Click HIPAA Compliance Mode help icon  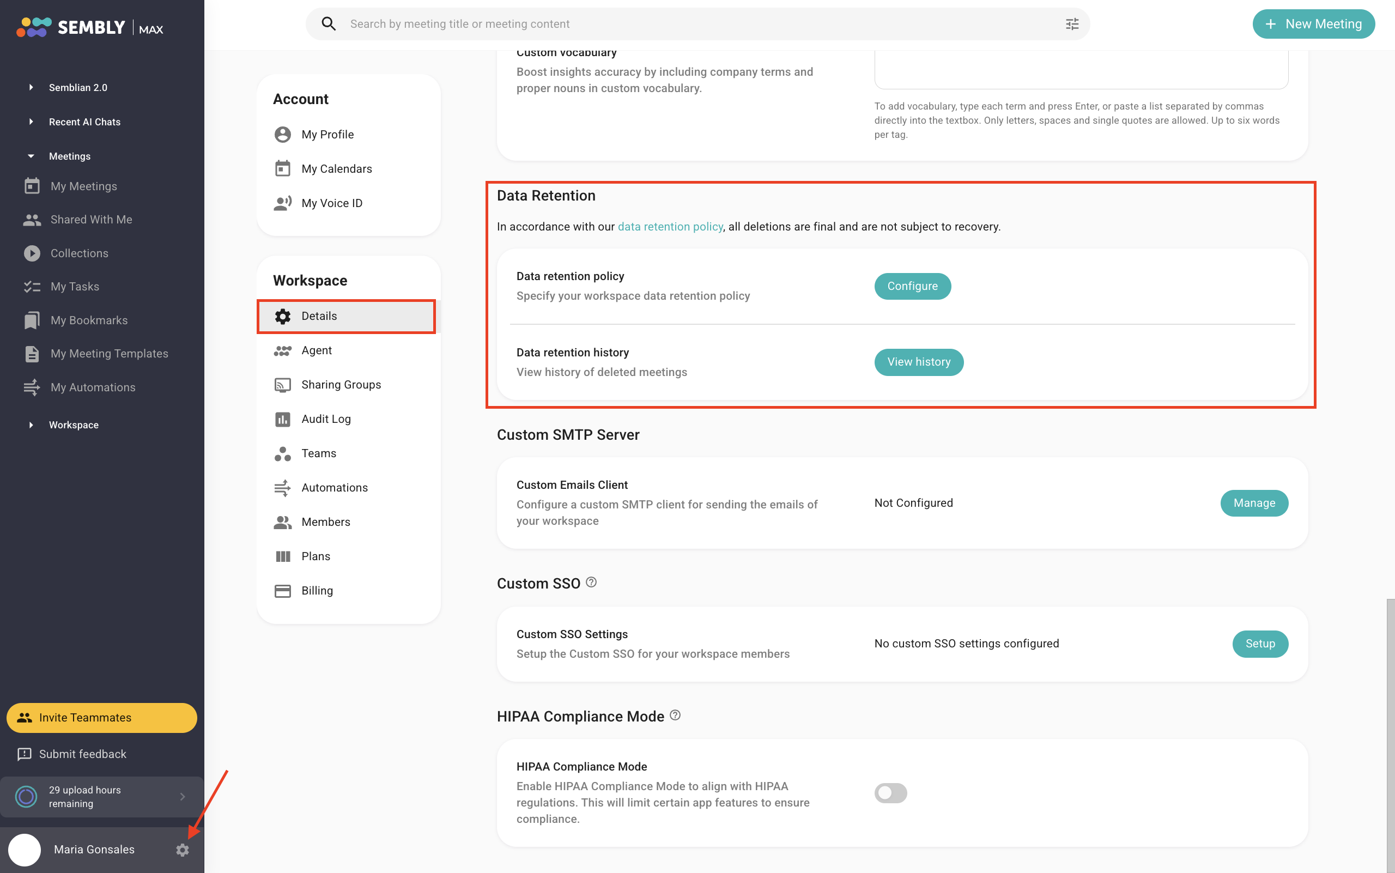(x=675, y=716)
